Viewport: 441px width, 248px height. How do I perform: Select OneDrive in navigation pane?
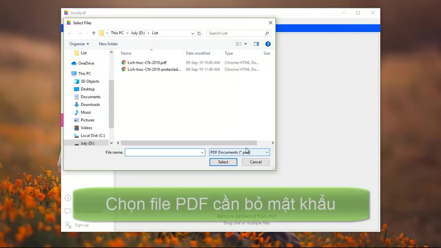(x=86, y=63)
